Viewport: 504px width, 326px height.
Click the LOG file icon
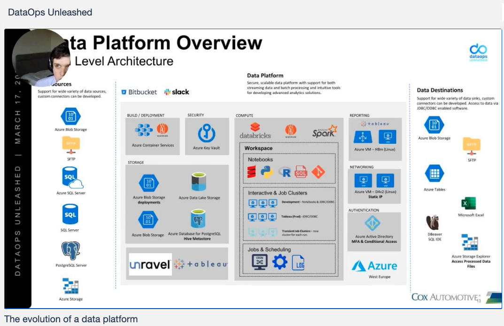[298, 263]
